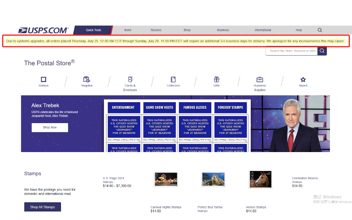Click the $14.60 - $7,300.00 price text
Viewport: 352px width, 220px height.
pyautogui.click(x=117, y=186)
